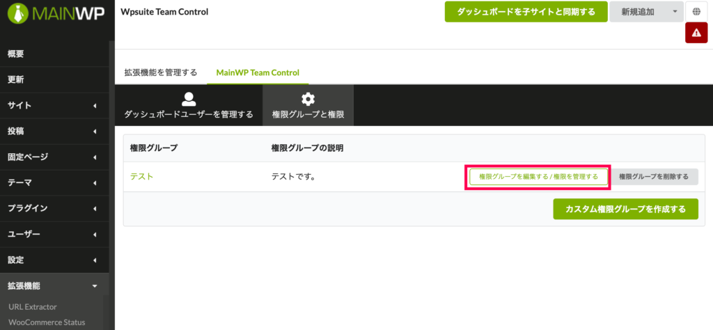
Task: Click the sidebar vertical scrollbar
Action: [111, 168]
